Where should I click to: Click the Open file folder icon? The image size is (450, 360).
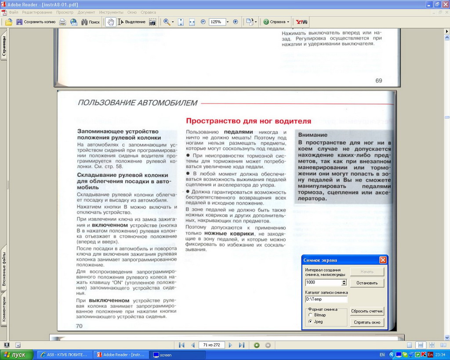pyautogui.click(x=8, y=22)
